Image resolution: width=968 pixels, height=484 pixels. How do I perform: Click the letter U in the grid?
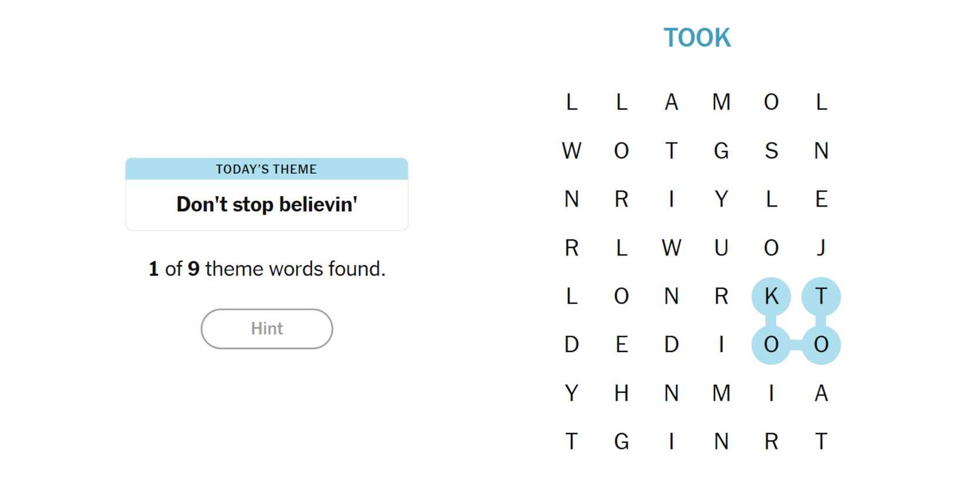pos(721,248)
